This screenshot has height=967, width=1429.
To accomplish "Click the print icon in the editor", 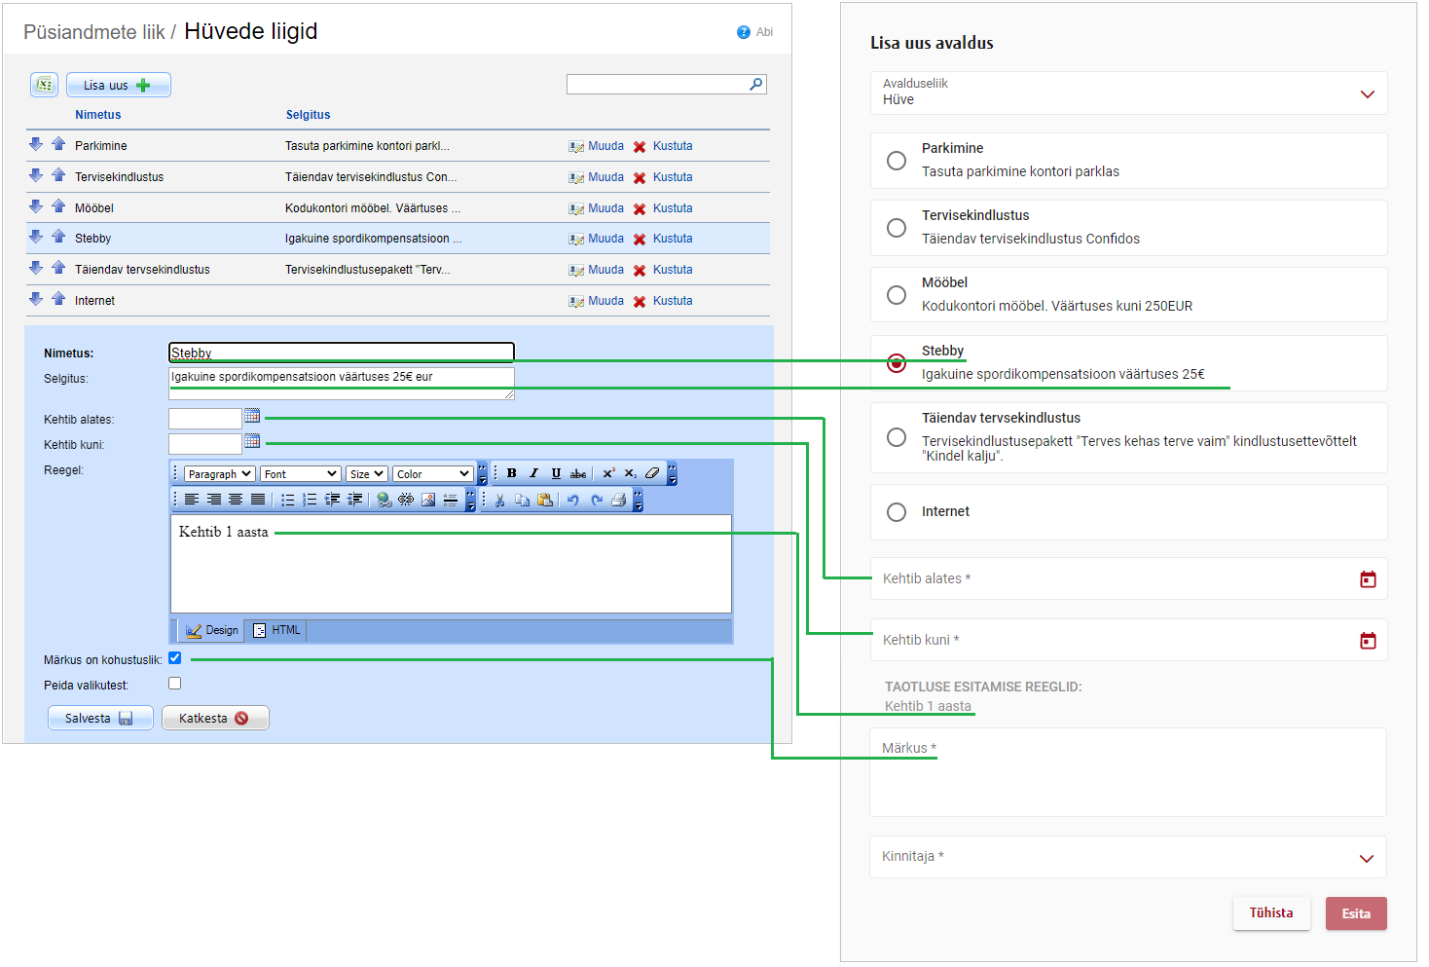I will pyautogui.click(x=618, y=500).
